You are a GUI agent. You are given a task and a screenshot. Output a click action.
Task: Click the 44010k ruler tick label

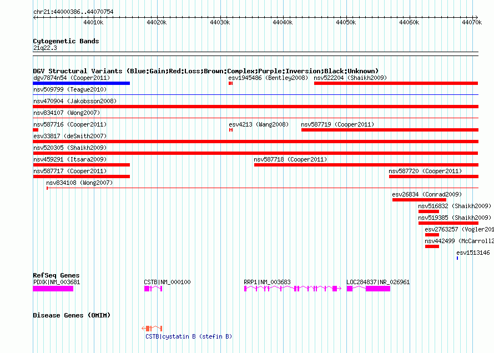93,22
